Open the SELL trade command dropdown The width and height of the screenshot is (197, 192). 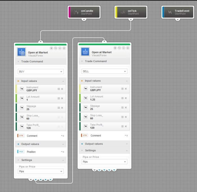pos(104,71)
